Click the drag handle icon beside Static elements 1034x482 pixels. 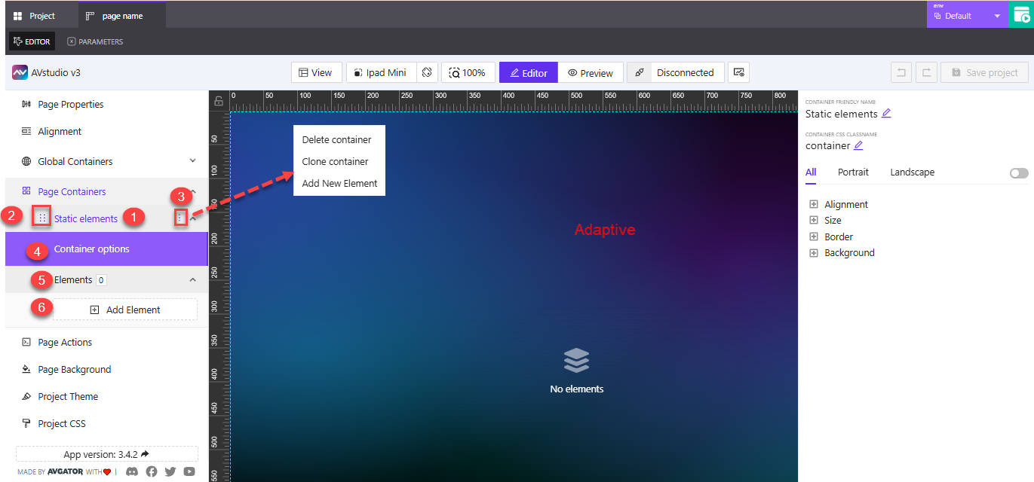tap(43, 217)
